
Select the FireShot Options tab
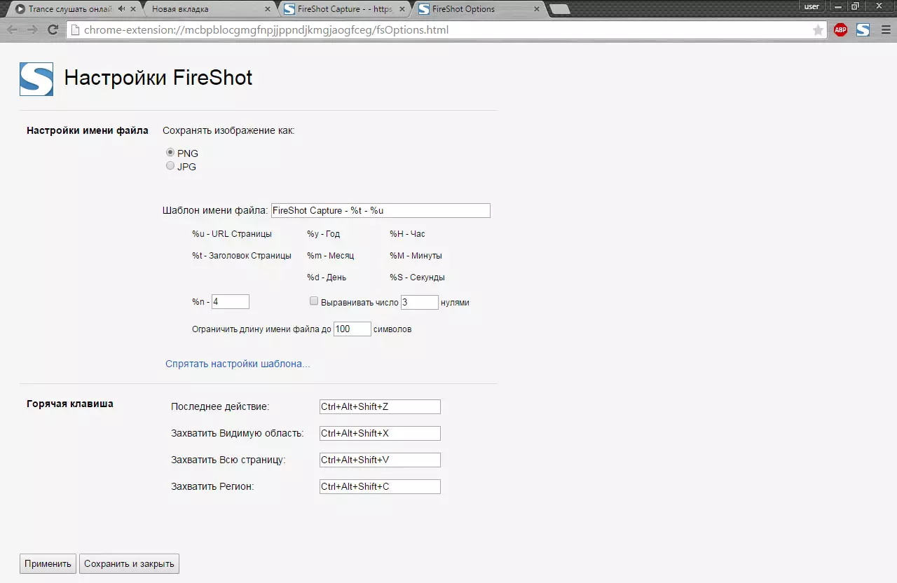(479, 9)
